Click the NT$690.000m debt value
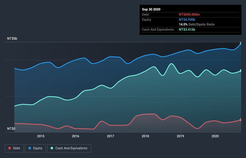This screenshot has width=246, height=158. 189,14
